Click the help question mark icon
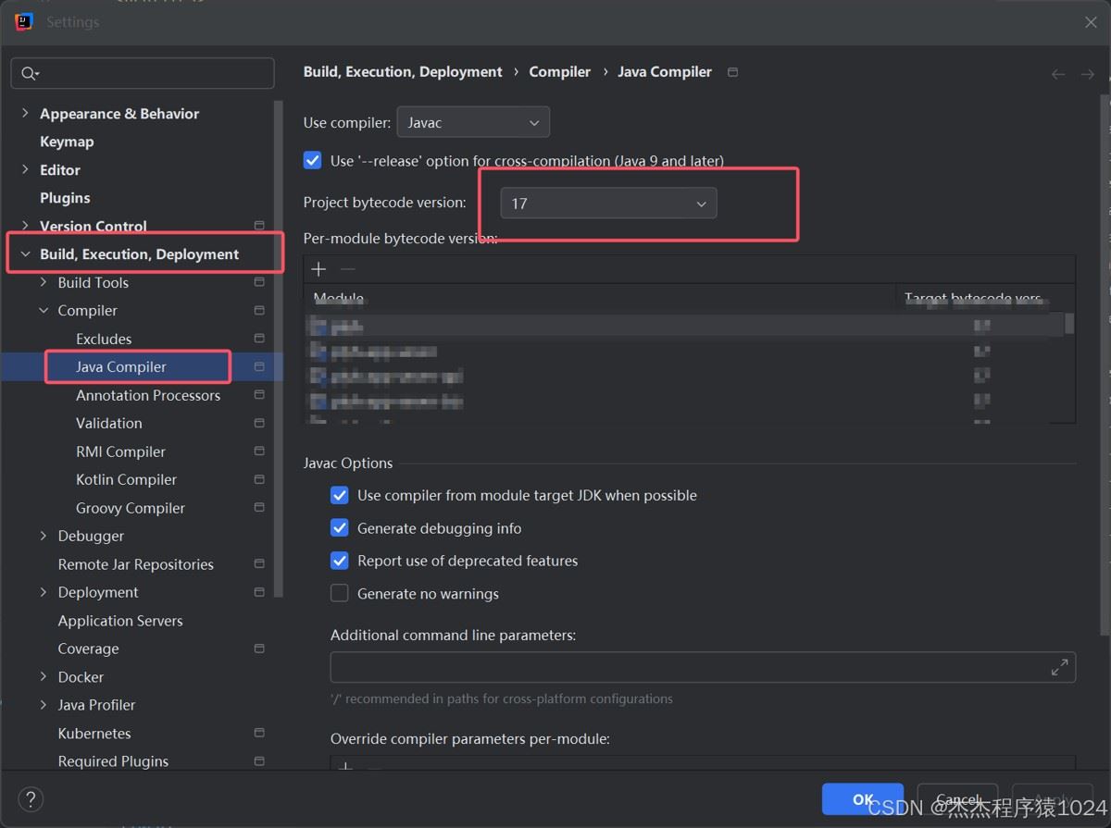 tap(31, 799)
